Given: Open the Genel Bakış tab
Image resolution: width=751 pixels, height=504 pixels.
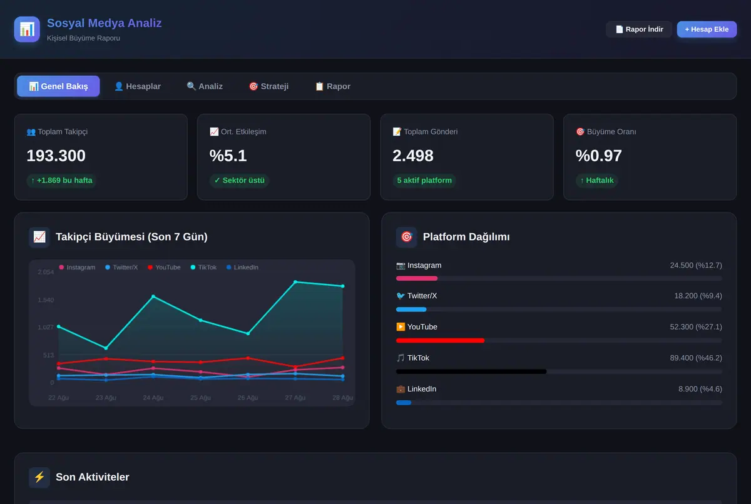Looking at the screenshot, I should pyautogui.click(x=58, y=86).
